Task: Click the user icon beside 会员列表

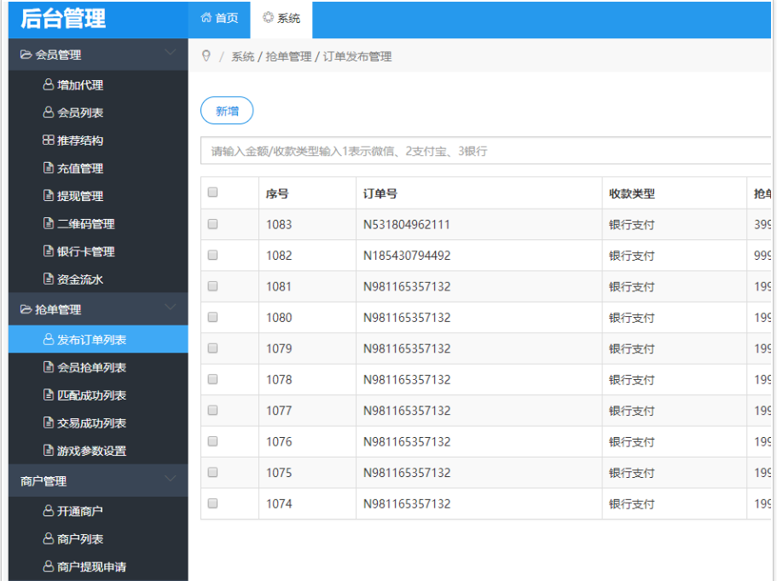Action: point(49,112)
